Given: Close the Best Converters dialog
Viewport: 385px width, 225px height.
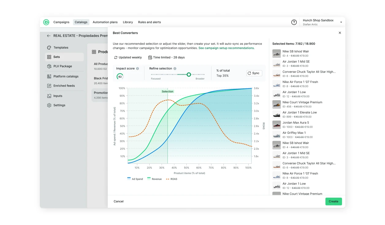Looking at the screenshot, I should (x=340, y=33).
